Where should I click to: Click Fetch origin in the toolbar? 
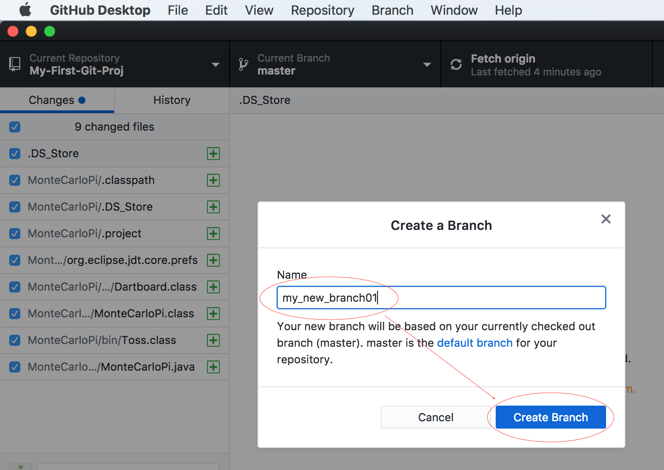coord(547,64)
